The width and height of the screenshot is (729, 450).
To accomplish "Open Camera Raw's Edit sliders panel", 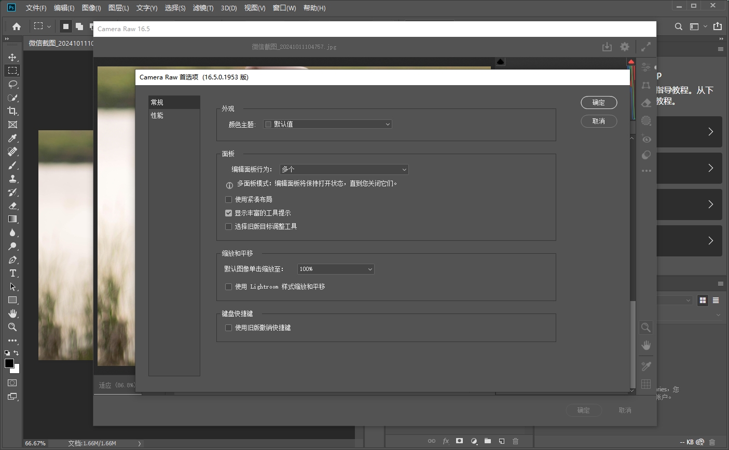I will 645,66.
